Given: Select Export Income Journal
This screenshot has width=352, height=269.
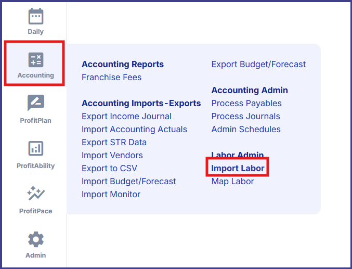Looking at the screenshot, I should [126, 117].
